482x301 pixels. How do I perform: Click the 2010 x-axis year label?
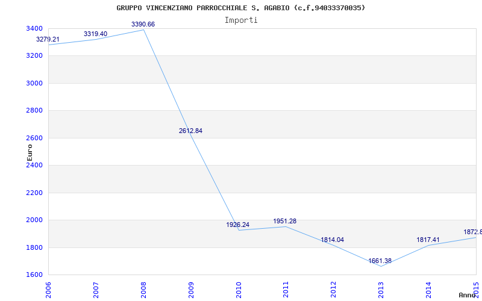pyautogui.click(x=238, y=289)
